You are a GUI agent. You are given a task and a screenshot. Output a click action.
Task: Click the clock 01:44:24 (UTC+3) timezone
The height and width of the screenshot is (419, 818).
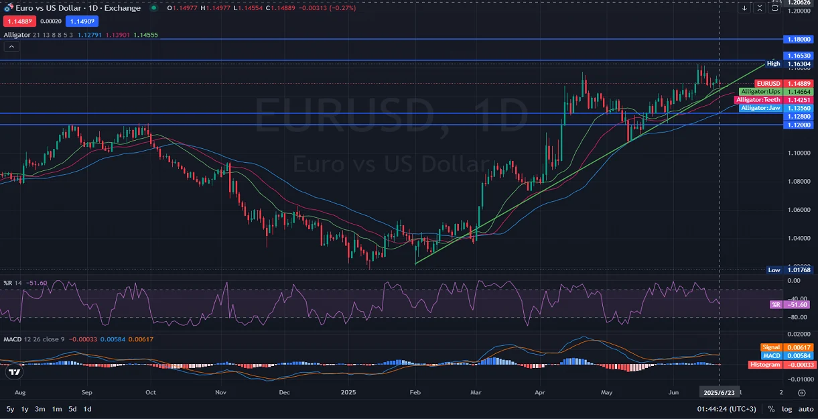pyautogui.click(x=726, y=409)
